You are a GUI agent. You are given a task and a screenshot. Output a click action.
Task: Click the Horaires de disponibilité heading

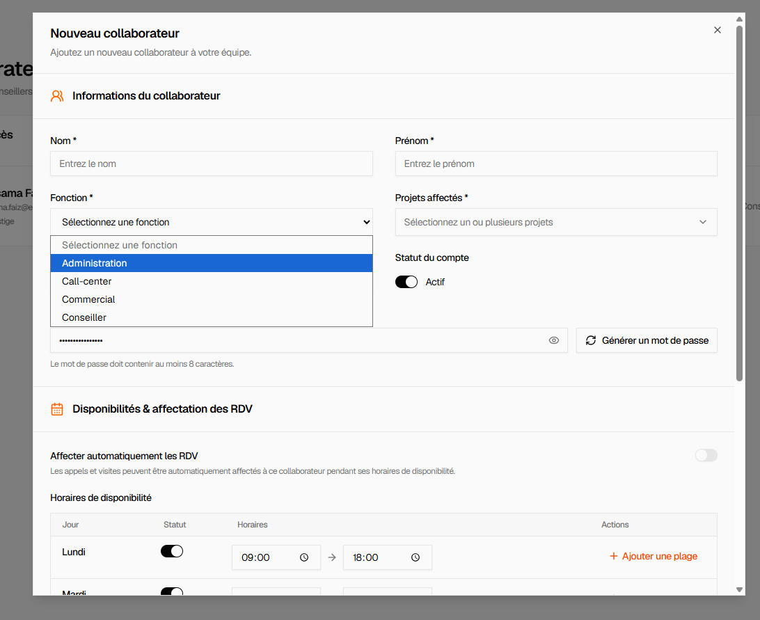click(101, 498)
